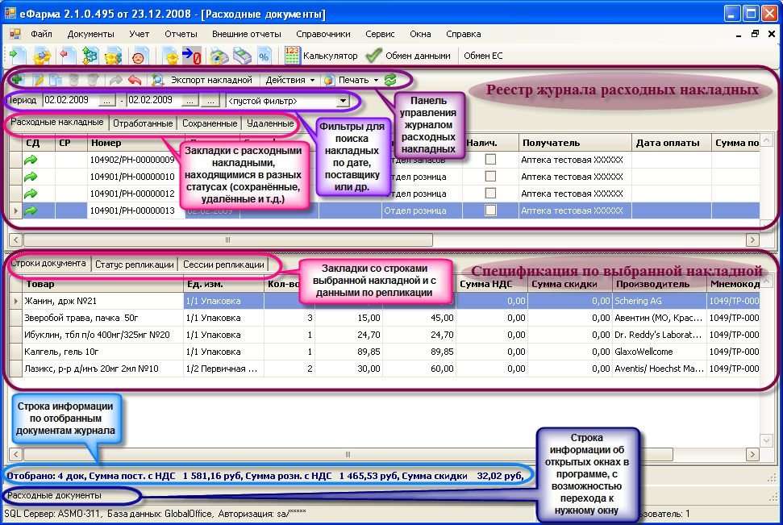Click the red sad-face document icon
The width and height of the screenshot is (783, 525).
[x=138, y=56]
